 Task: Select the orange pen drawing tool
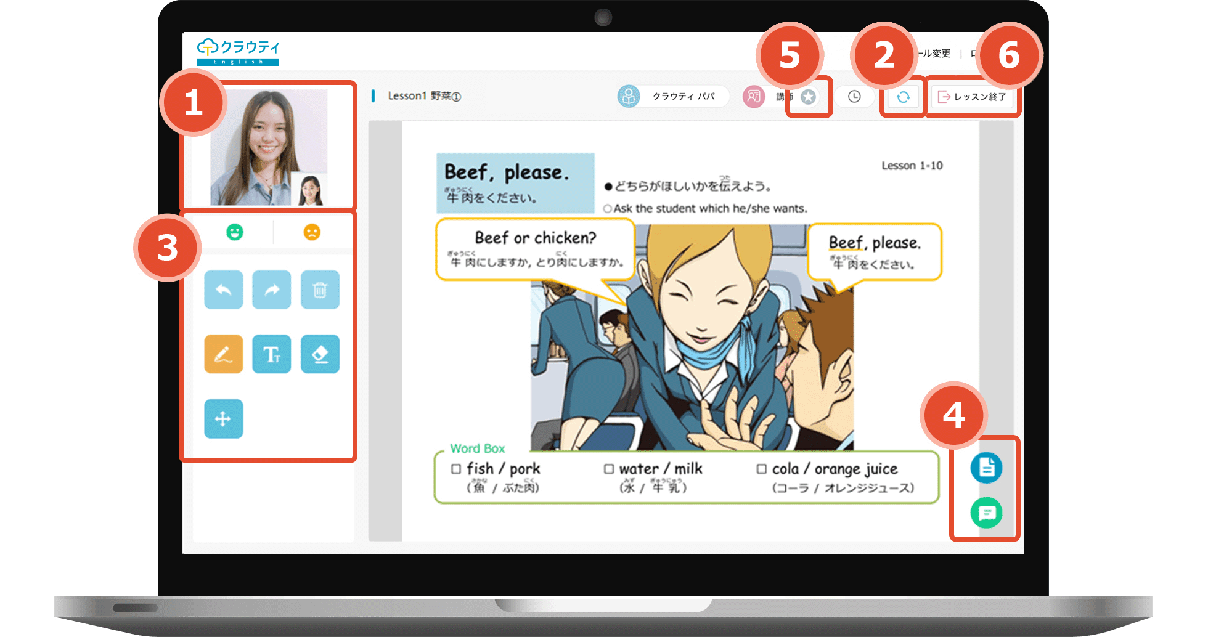(x=223, y=354)
